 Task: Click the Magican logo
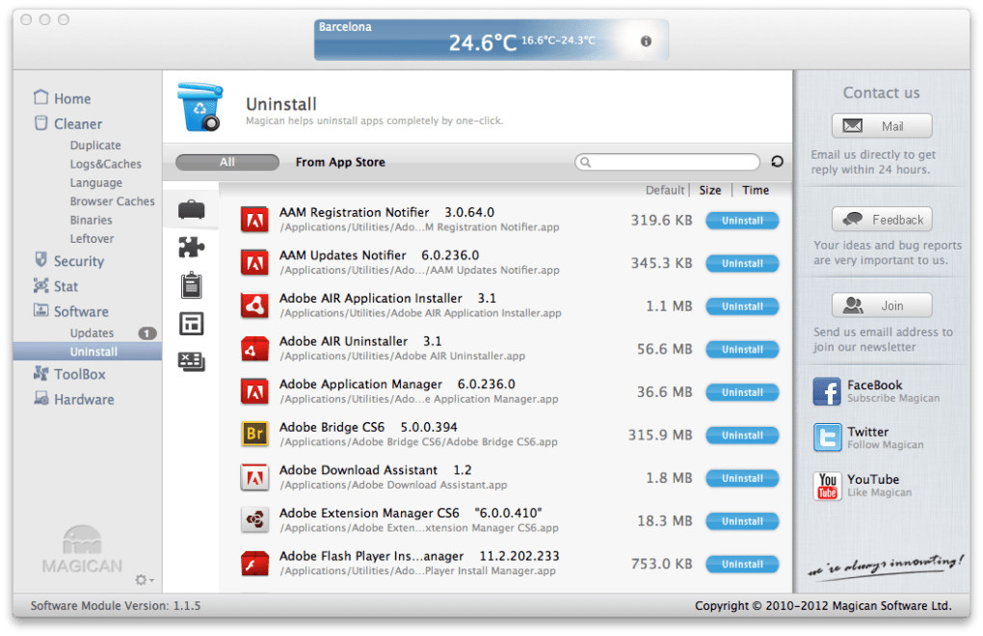(x=82, y=549)
